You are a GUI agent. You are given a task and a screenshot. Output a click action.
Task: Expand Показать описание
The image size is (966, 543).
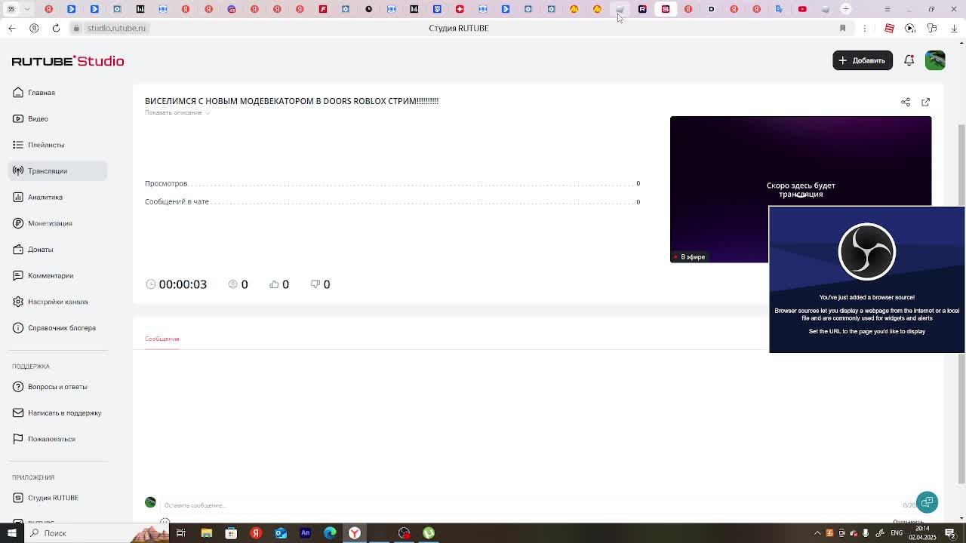177,112
